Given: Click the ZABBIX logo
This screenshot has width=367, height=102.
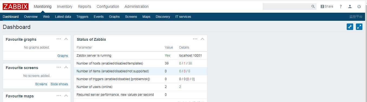Looking at the screenshot, I should pos(15,6).
